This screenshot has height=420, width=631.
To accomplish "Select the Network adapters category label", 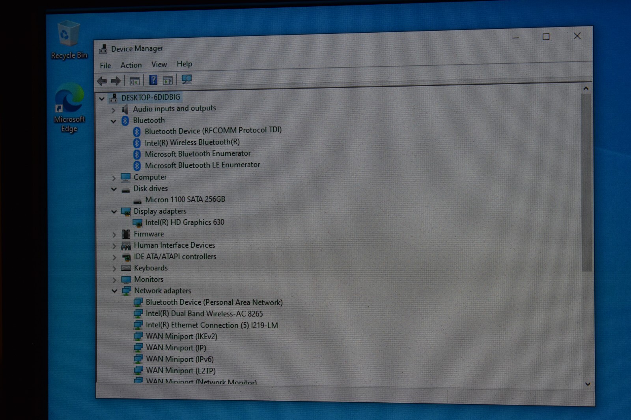I will pos(162,291).
